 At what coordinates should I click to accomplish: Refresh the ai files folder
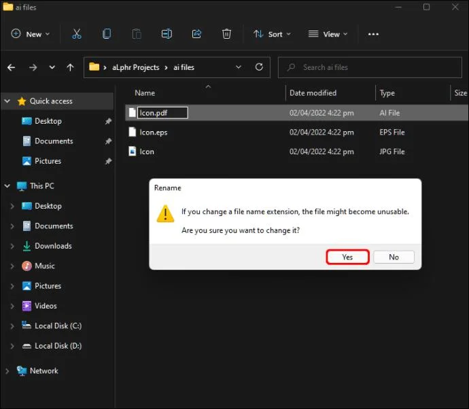pos(259,67)
